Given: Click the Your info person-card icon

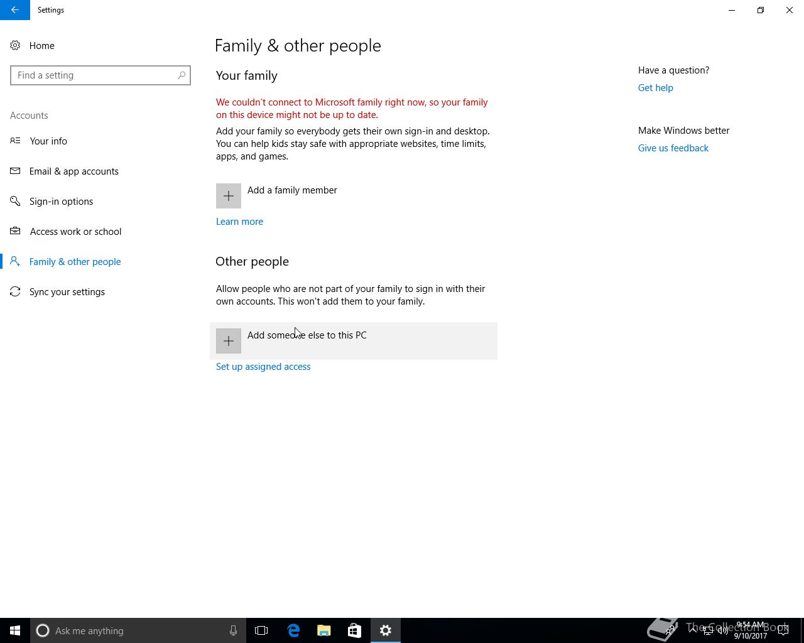Looking at the screenshot, I should [15, 141].
